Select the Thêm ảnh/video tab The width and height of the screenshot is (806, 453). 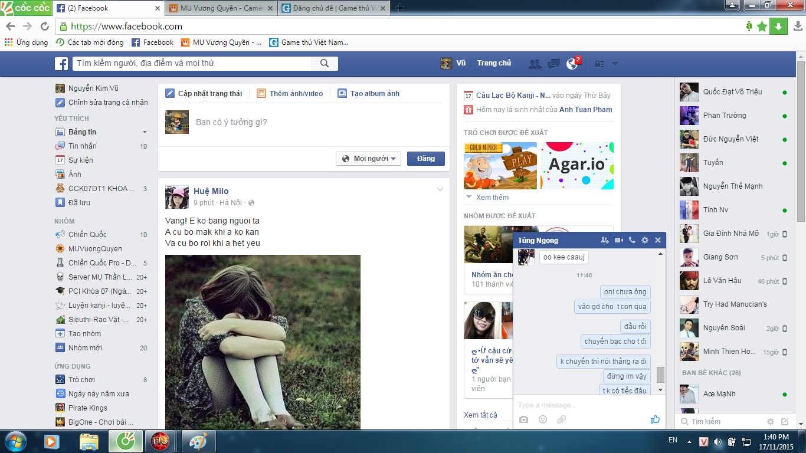(x=290, y=94)
